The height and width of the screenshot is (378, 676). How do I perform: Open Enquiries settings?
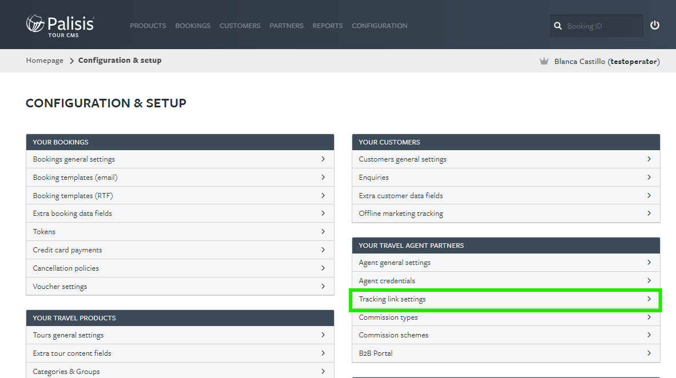tap(506, 178)
